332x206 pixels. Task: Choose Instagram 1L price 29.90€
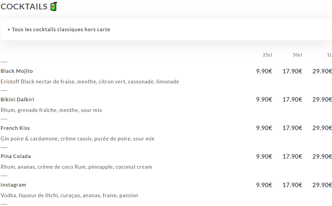322,185
